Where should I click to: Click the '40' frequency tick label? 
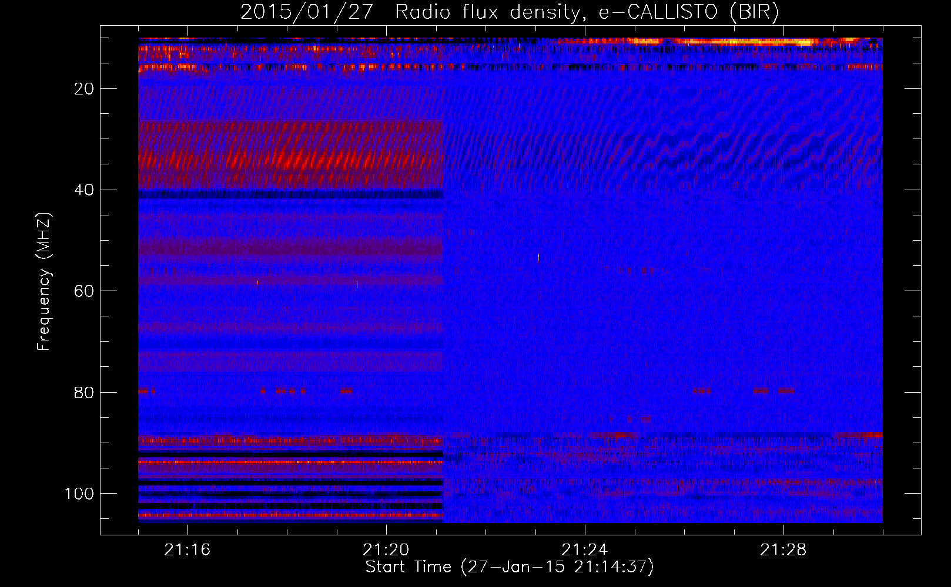84,190
